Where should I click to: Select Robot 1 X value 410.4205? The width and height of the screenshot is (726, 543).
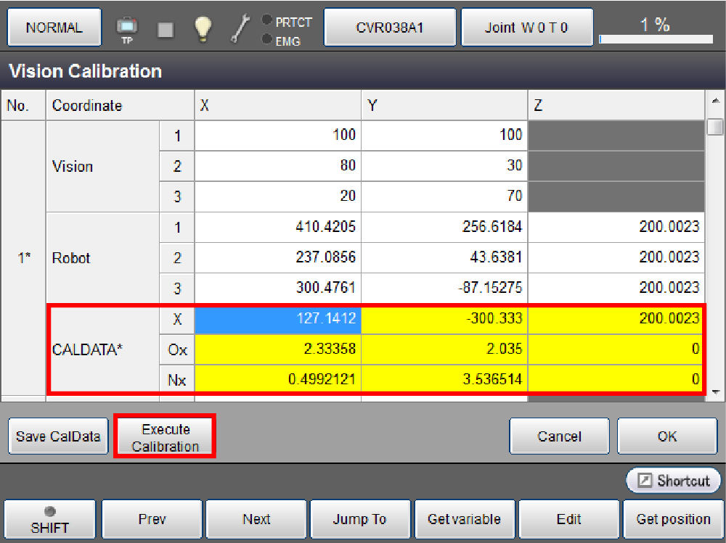click(x=277, y=227)
